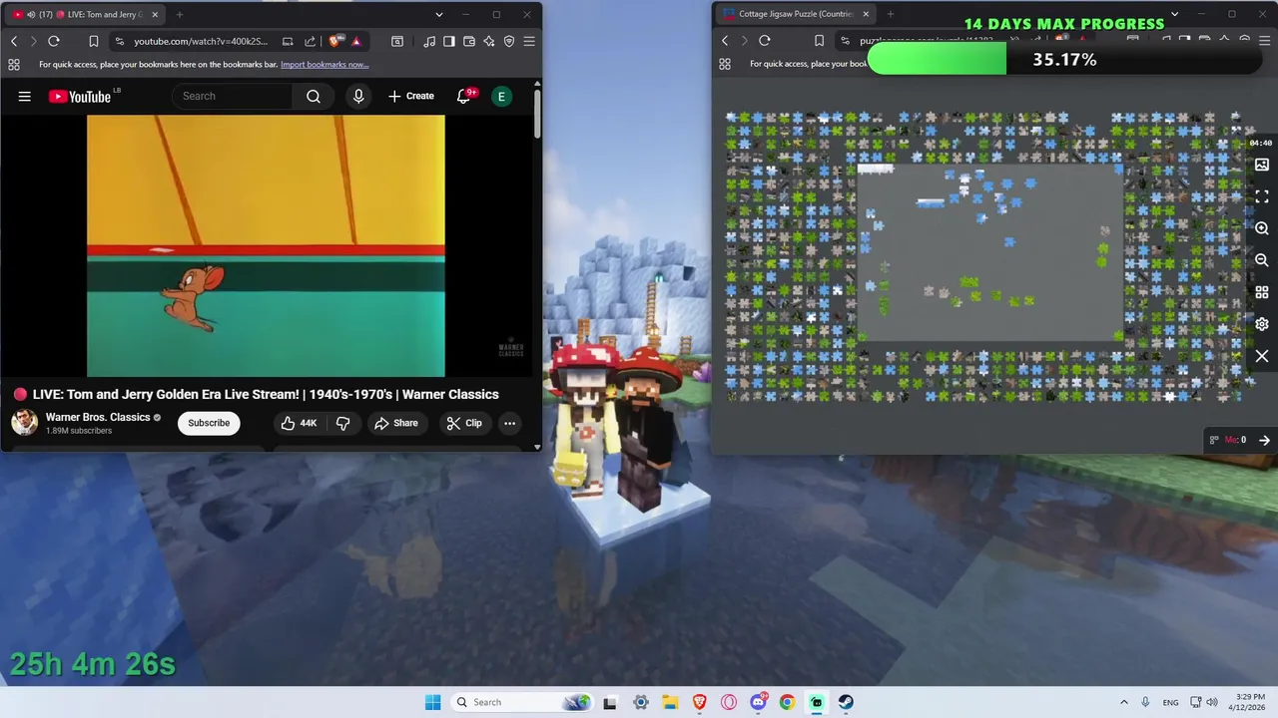Open the YouTube account avatar E
The image size is (1278, 718).
pos(502,96)
